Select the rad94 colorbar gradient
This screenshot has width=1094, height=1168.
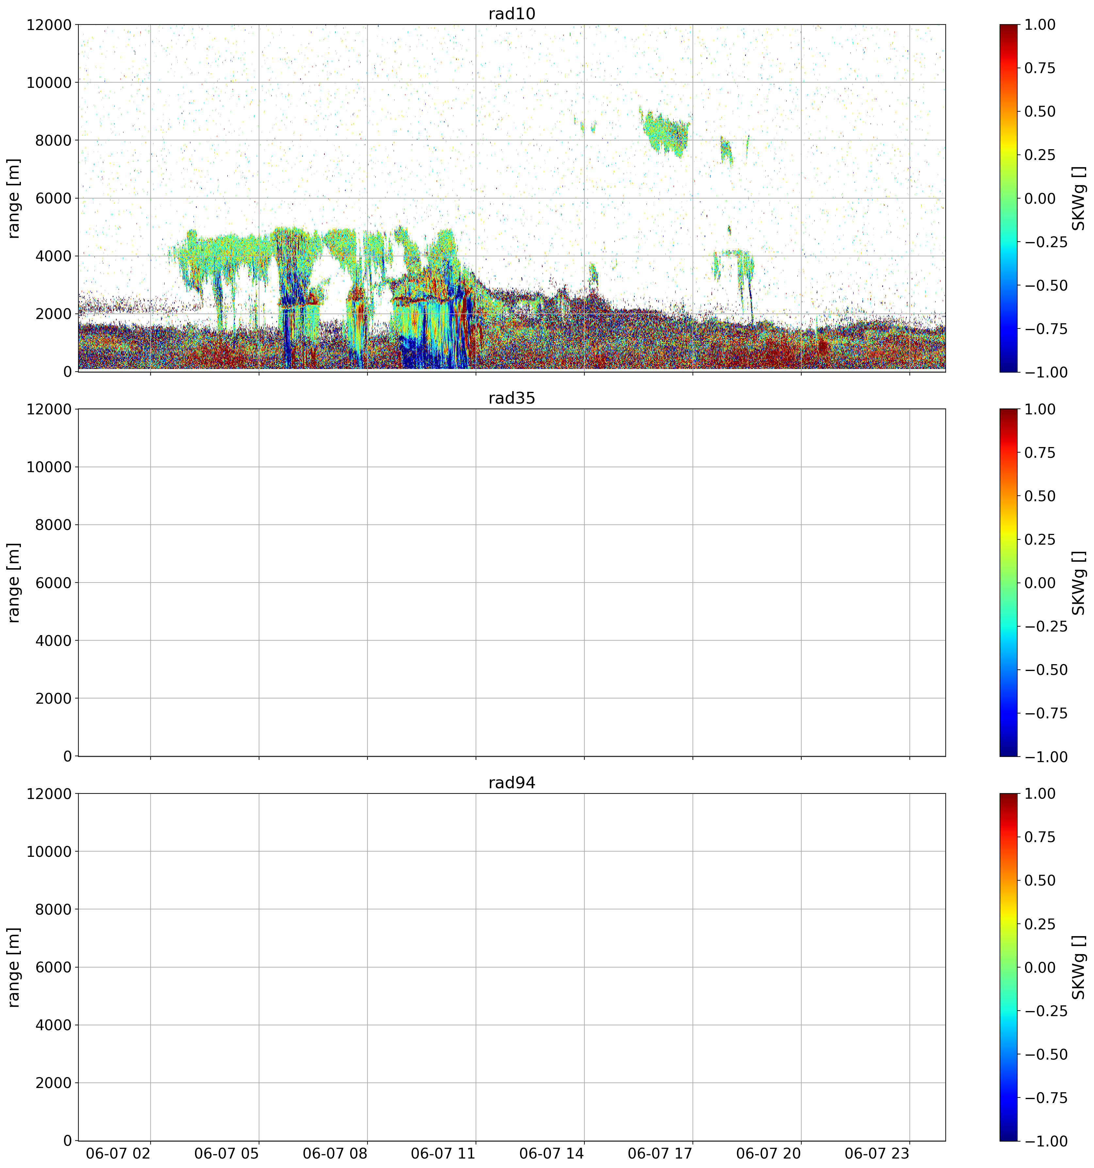[1008, 967]
